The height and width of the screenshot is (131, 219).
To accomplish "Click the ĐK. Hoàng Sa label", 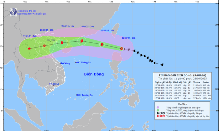I will coord(83,62).
